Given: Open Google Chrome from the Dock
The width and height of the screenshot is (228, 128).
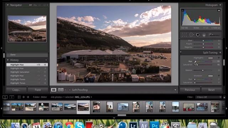Looking at the screenshot, I should point(69,125).
